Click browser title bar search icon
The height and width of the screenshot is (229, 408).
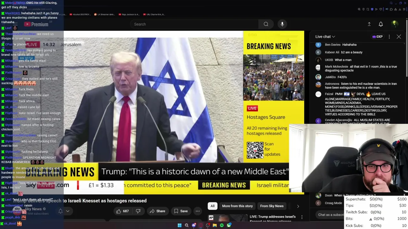pos(391,3)
